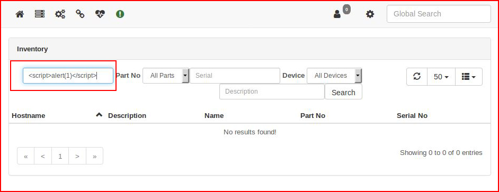This screenshot has height=192, width=499.
Task: Sort by the Part No column header
Action: coord(313,116)
